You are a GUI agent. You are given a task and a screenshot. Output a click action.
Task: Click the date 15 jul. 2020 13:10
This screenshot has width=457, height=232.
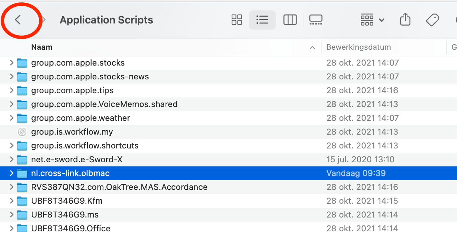click(360, 159)
